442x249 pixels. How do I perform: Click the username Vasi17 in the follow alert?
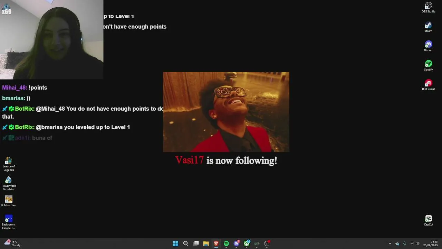(x=189, y=160)
